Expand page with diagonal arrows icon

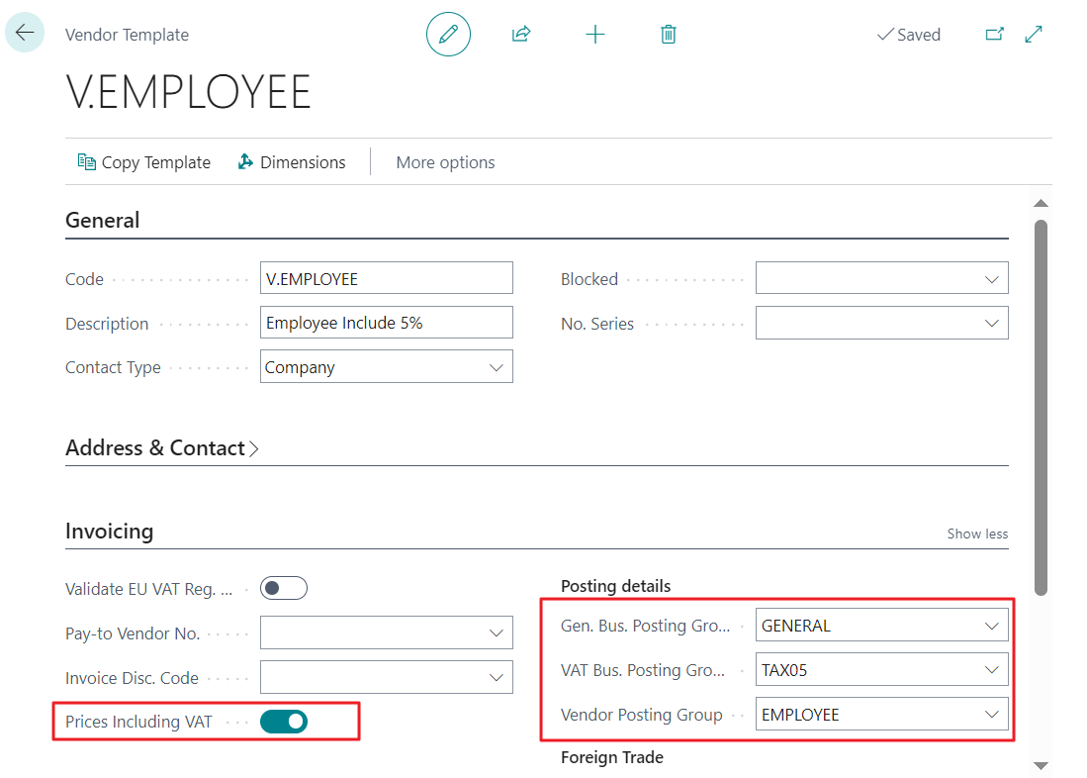1034,34
